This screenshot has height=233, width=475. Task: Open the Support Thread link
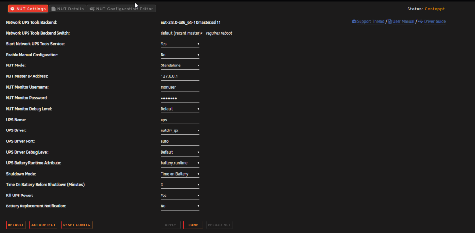pos(370,22)
